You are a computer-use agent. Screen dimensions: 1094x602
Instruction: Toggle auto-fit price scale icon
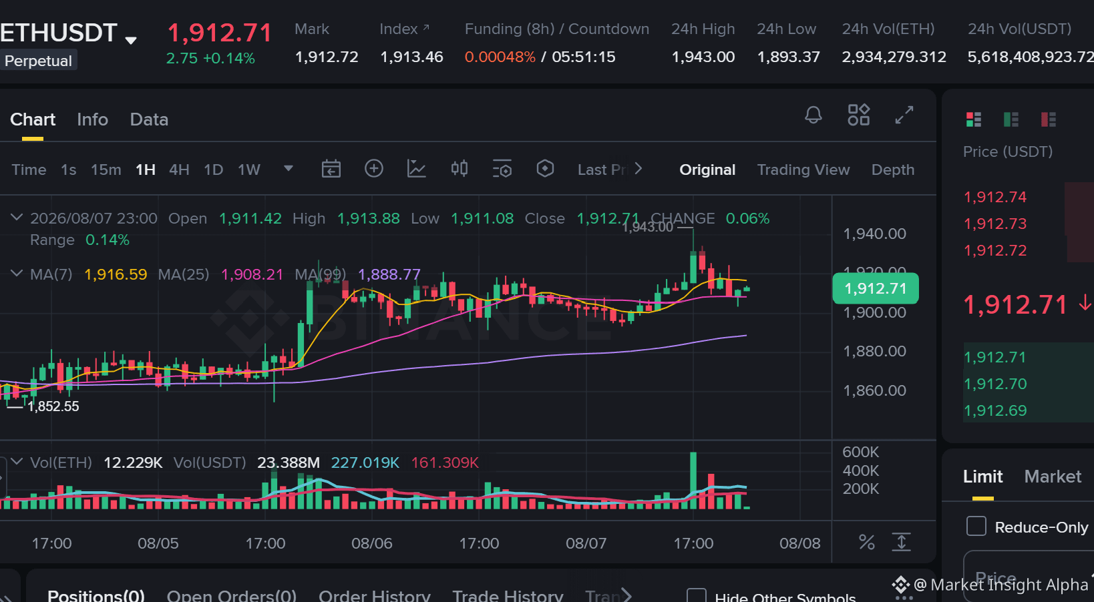(x=902, y=542)
